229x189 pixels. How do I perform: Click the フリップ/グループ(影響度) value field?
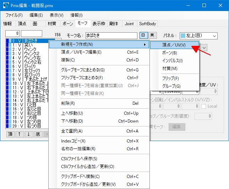(x=203, y=116)
